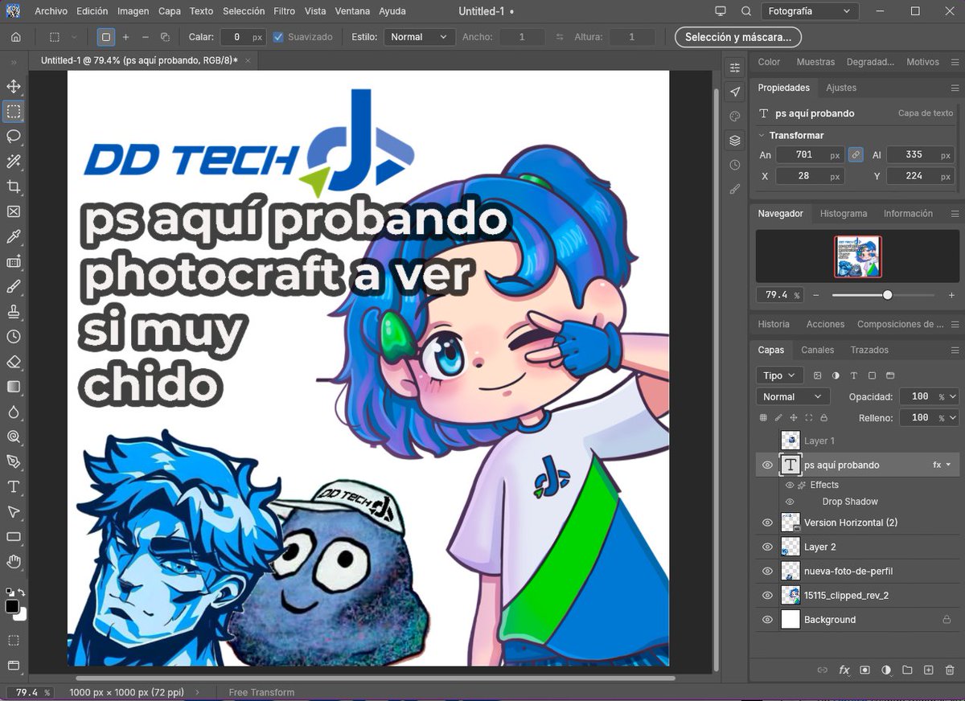
Task: Select the Eraser tool
Action: coord(14,362)
